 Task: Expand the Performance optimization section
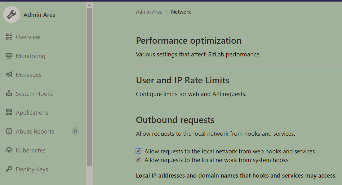[189, 41]
